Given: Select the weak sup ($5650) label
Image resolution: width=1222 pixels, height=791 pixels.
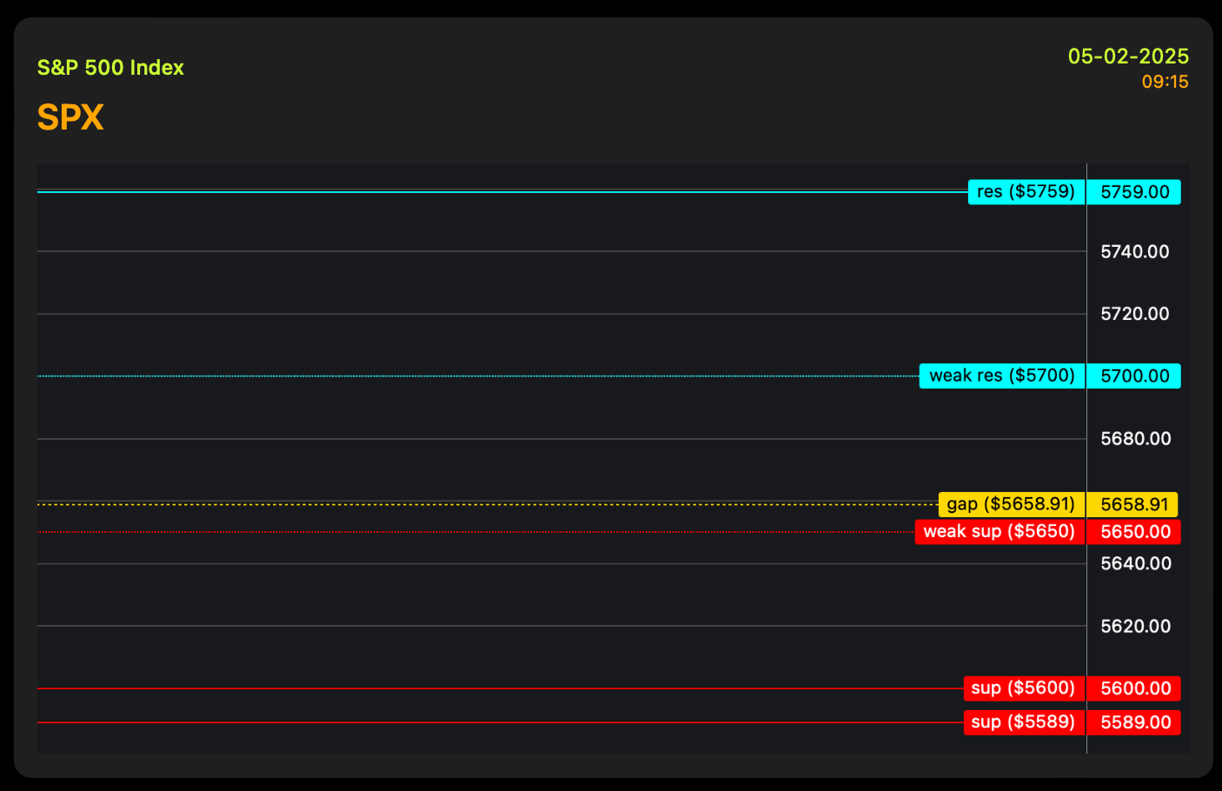Looking at the screenshot, I should (x=1000, y=531).
